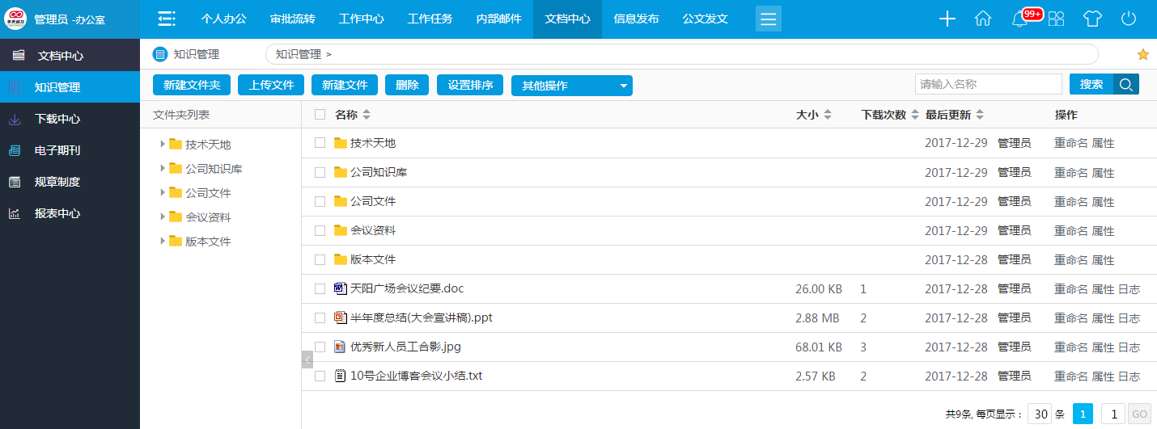Open notifications bell with 99+ badge
1157x429 pixels.
[x=1021, y=19]
